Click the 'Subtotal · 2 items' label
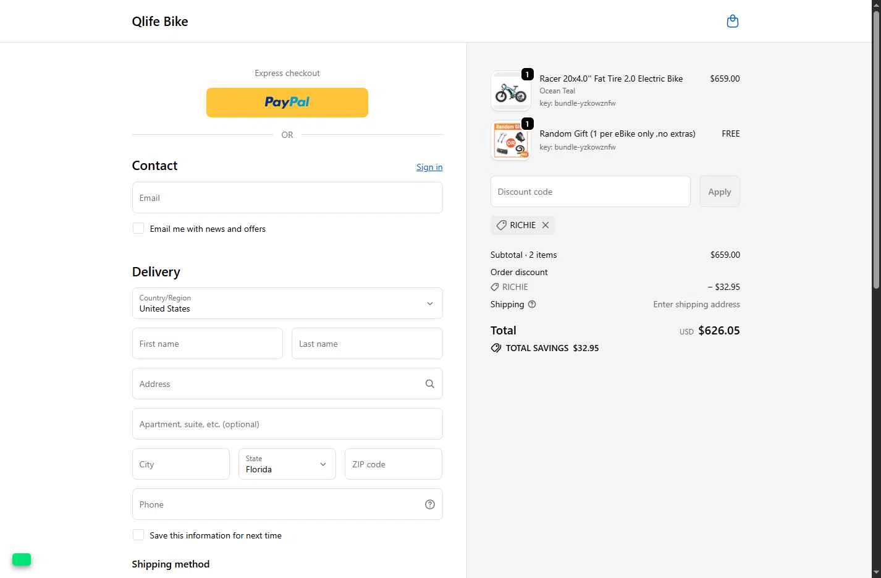This screenshot has height=578, width=881. click(x=523, y=255)
